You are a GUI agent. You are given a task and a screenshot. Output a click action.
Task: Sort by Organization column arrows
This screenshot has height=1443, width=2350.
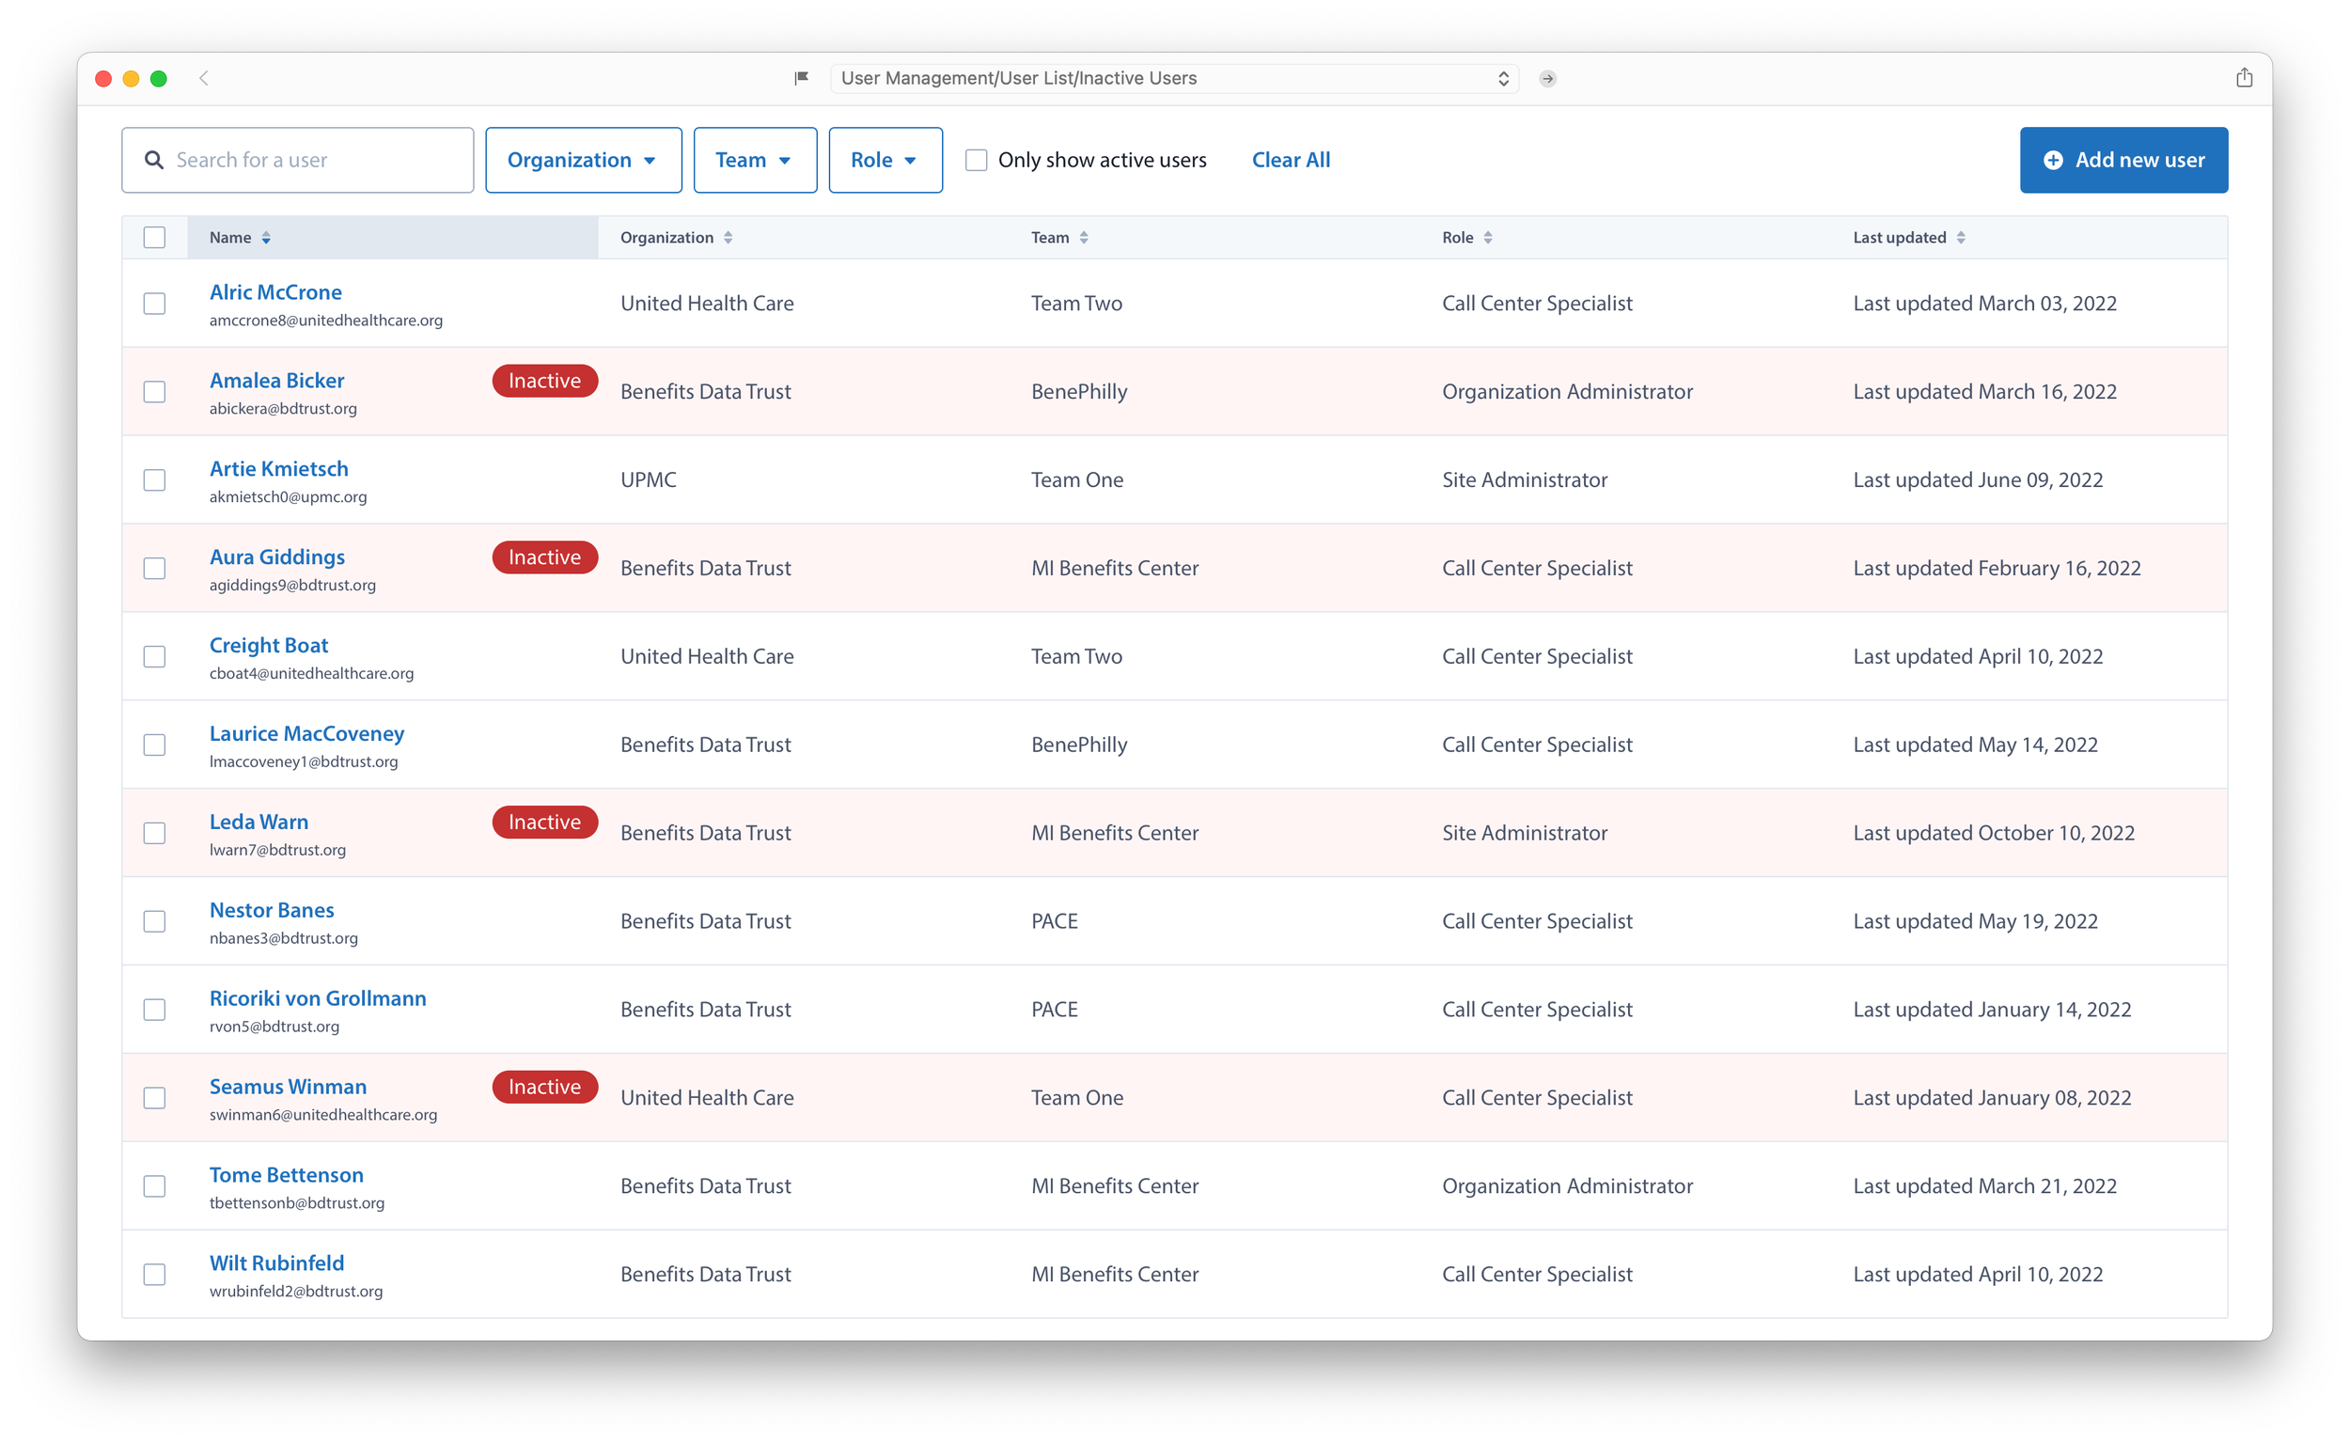[x=728, y=238]
